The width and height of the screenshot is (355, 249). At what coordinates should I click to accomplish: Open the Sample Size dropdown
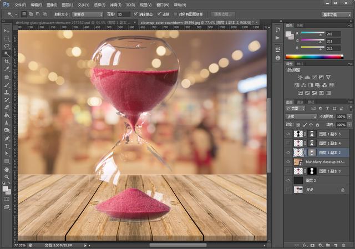pos(88,14)
